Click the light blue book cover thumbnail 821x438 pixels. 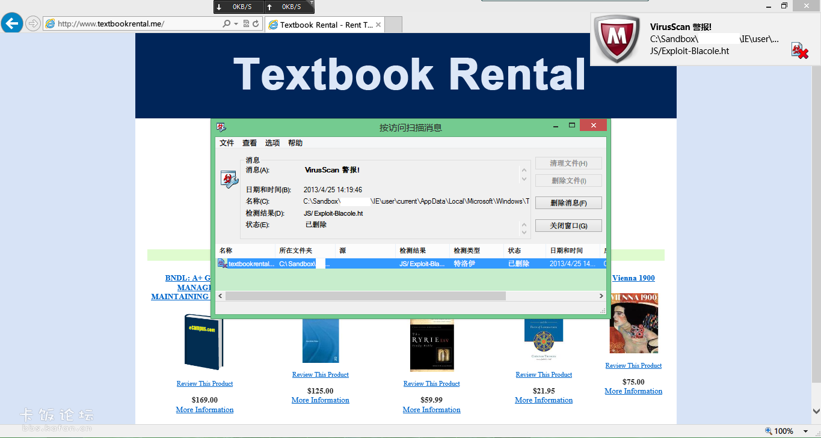[x=321, y=340]
